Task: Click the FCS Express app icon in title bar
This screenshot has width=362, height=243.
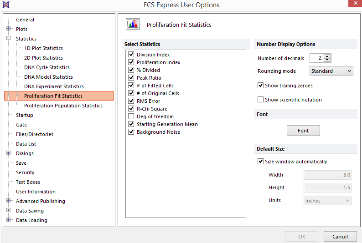Action: click(x=5, y=5)
